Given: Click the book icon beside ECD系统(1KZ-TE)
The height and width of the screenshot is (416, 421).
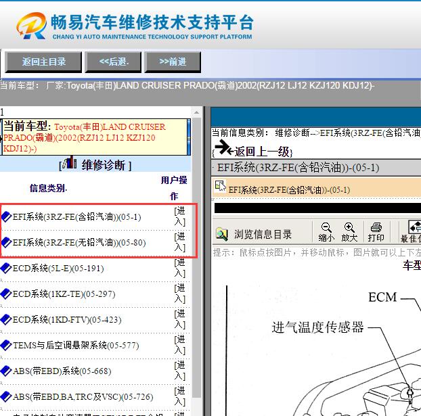Looking at the screenshot, I should (x=6, y=294).
